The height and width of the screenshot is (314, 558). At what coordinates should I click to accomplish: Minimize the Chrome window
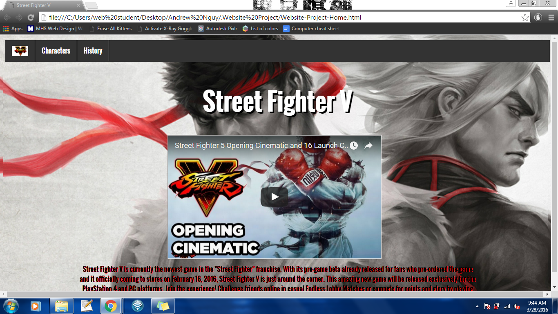tap(523, 3)
